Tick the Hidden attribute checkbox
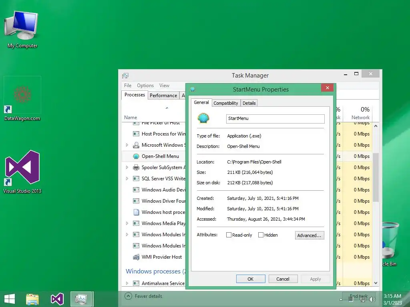 click(261, 235)
